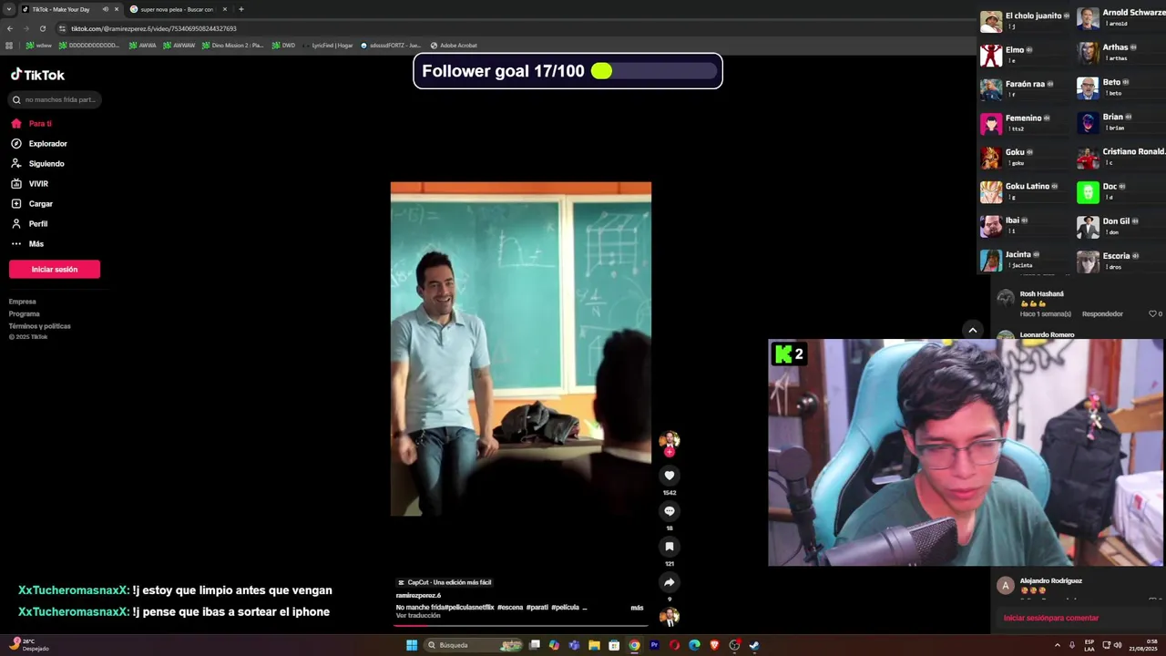Click the Femenino voice avatar

pyautogui.click(x=990, y=123)
